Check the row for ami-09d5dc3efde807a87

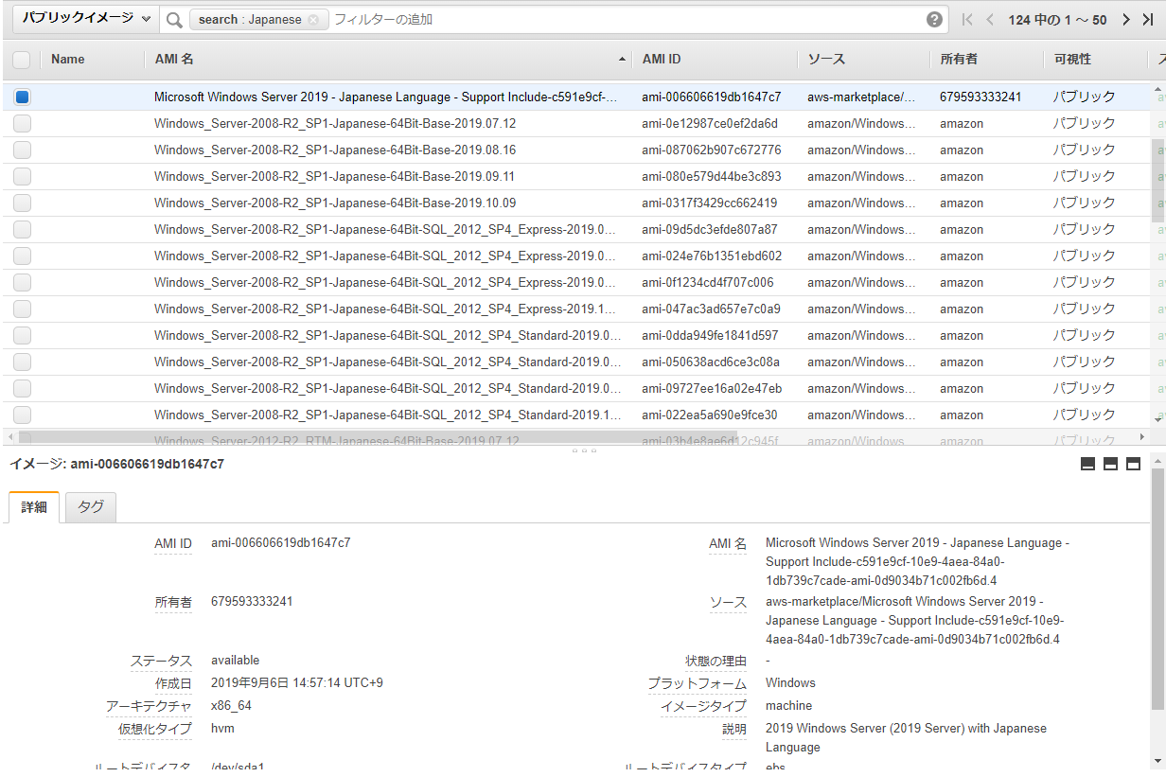22,229
